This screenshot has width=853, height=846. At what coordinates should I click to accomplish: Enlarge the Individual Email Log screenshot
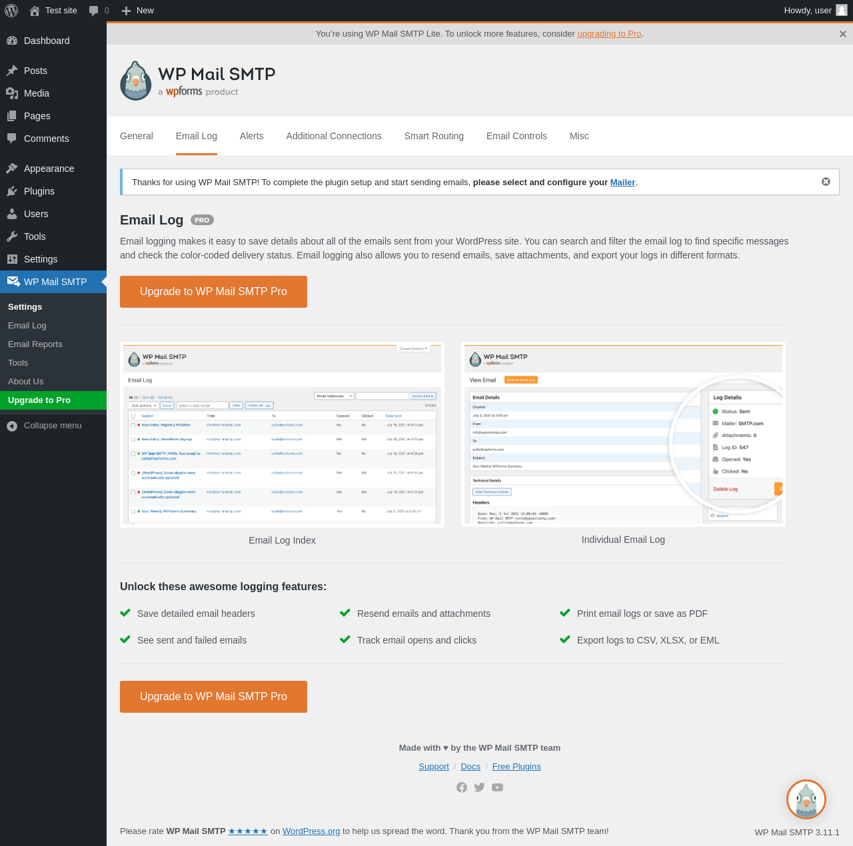coord(623,434)
